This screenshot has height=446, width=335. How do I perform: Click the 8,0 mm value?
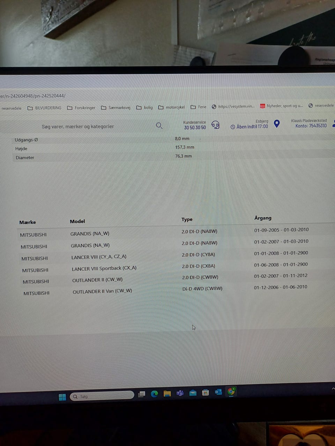click(182, 139)
